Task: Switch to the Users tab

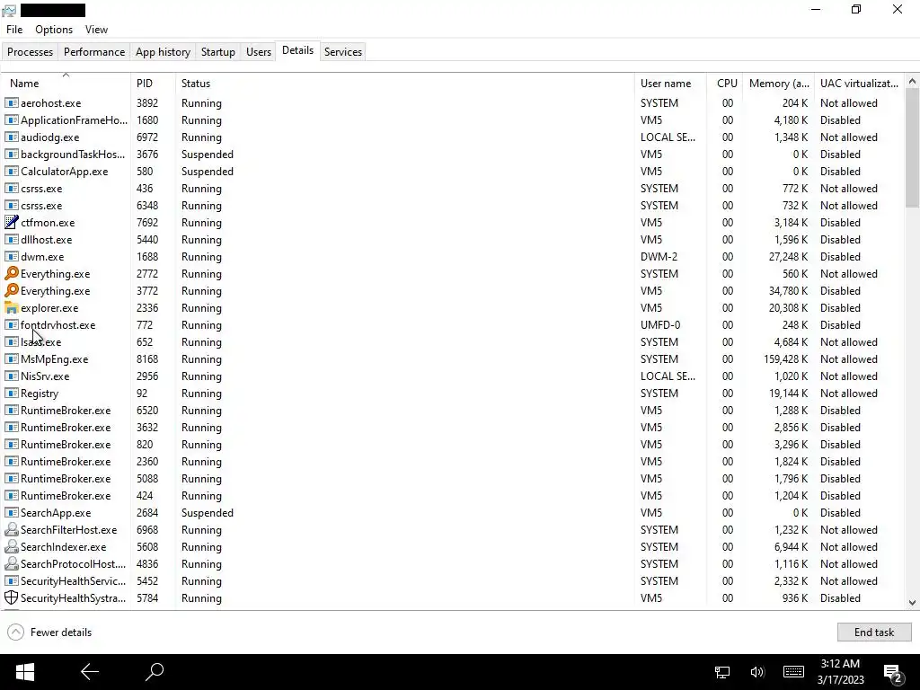Action: (259, 51)
